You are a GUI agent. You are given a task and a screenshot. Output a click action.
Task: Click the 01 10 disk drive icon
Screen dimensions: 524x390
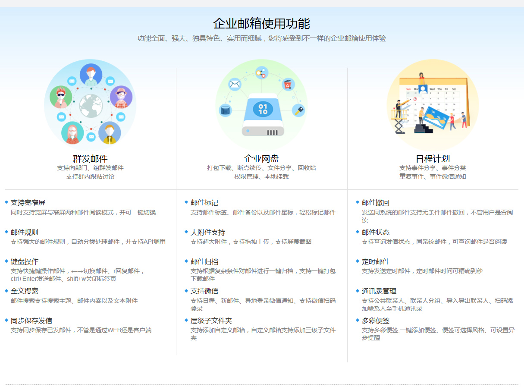click(x=263, y=114)
